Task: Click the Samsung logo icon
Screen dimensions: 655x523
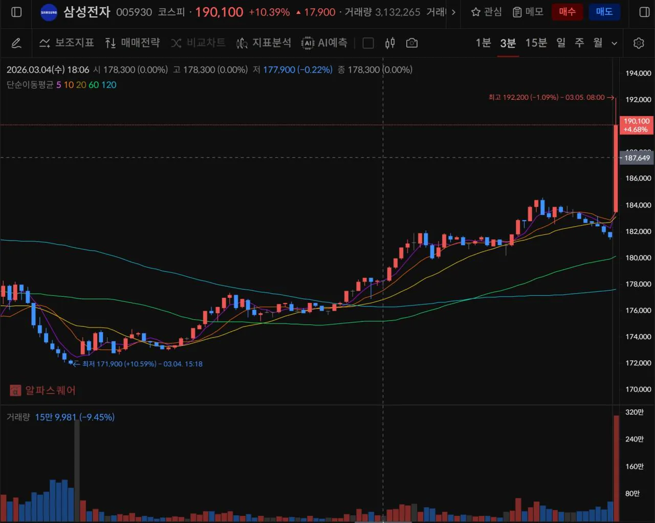Action: click(x=49, y=12)
